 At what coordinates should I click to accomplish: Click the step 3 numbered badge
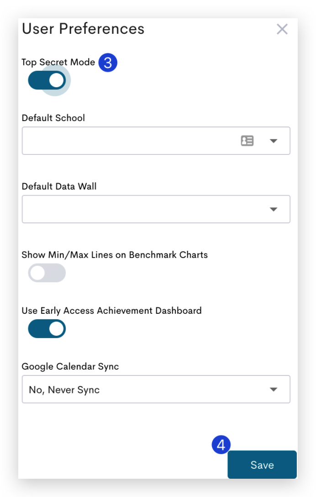pyautogui.click(x=108, y=63)
